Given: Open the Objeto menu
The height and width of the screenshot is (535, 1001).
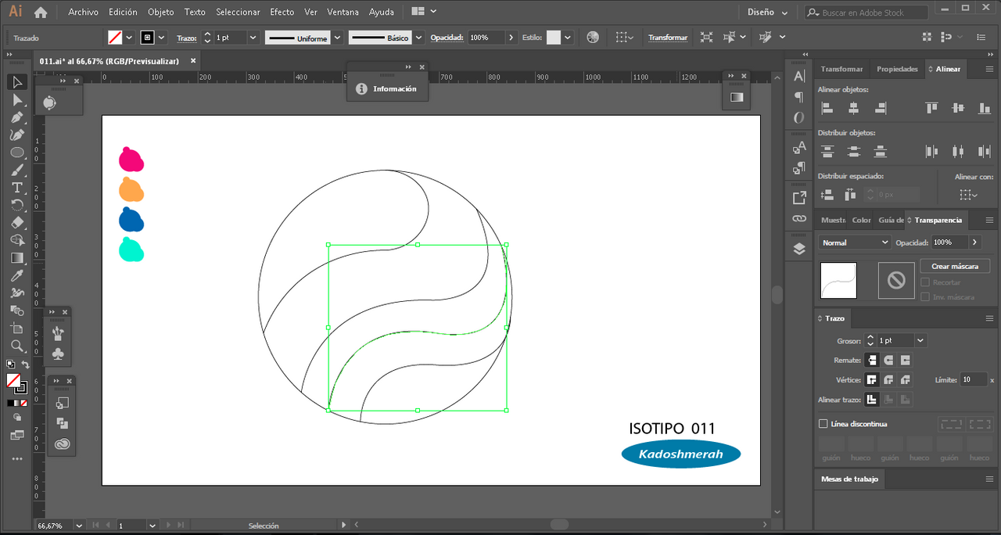Looking at the screenshot, I should point(161,13).
